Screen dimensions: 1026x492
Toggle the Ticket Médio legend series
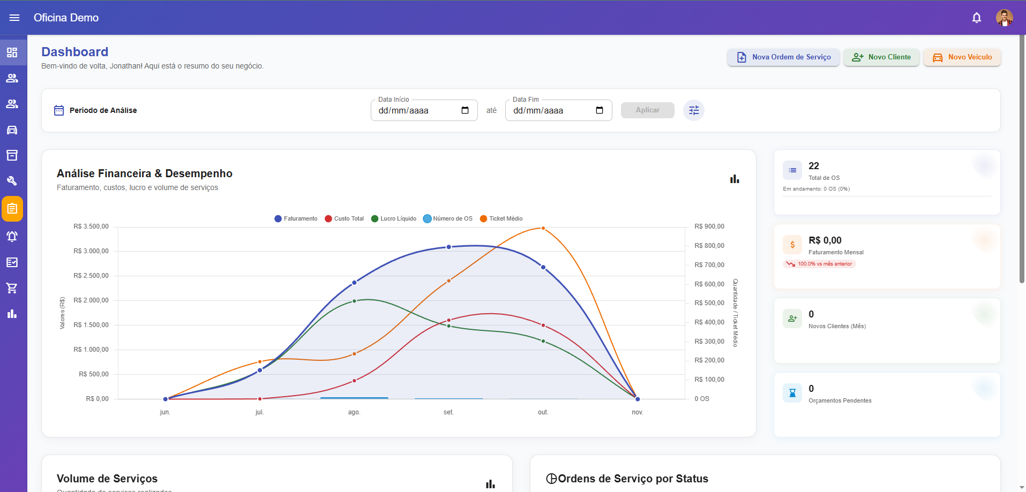(501, 218)
